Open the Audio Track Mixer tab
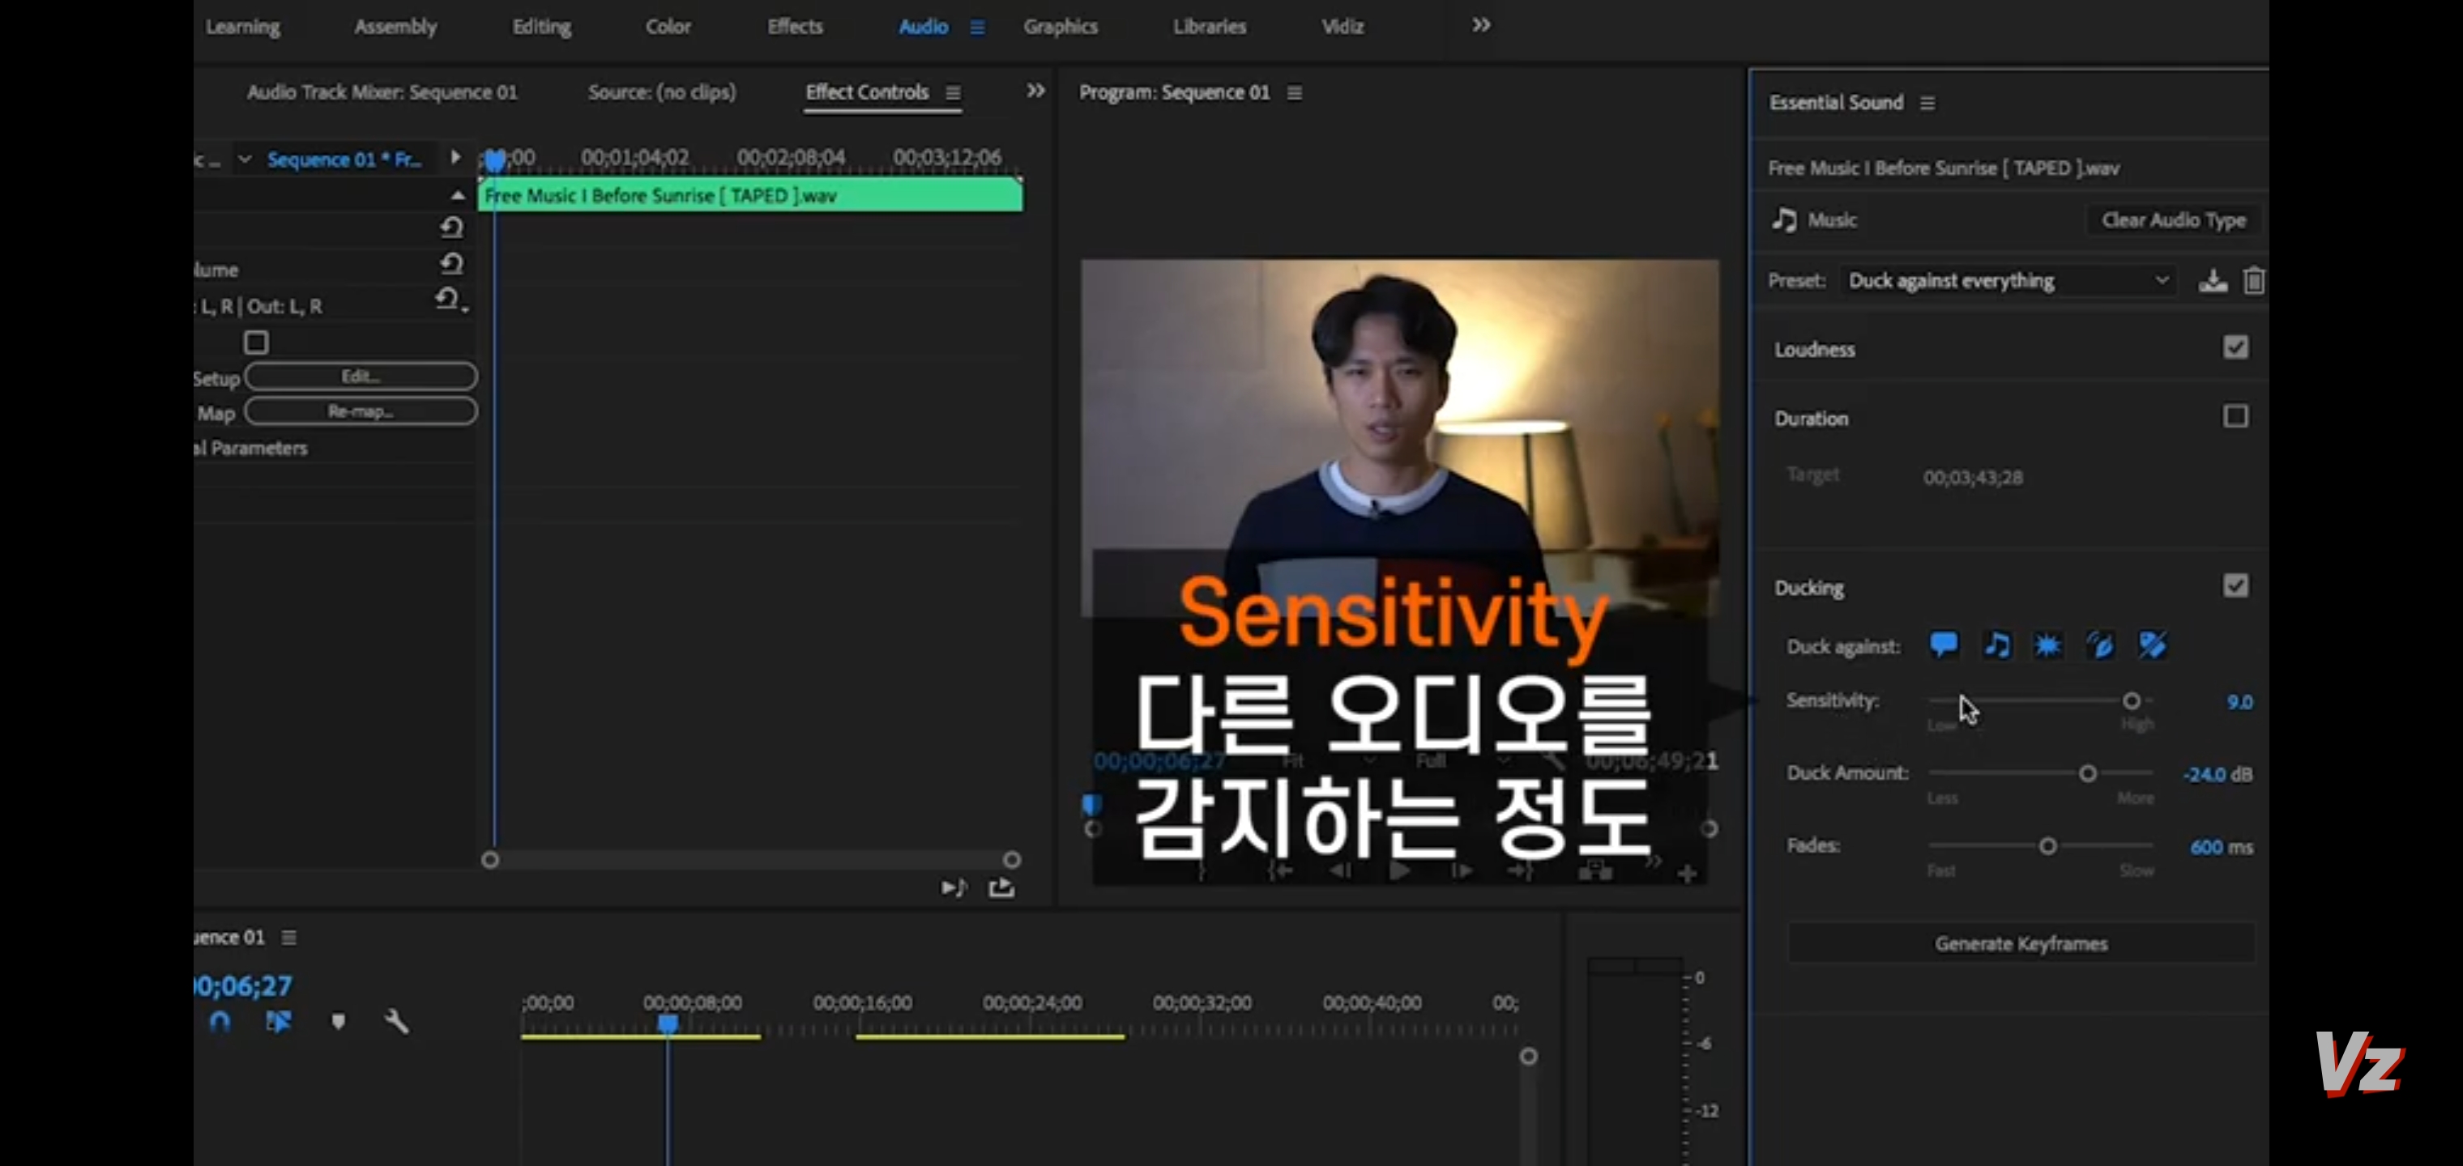Viewport: 2463px width, 1166px height. tap(382, 92)
